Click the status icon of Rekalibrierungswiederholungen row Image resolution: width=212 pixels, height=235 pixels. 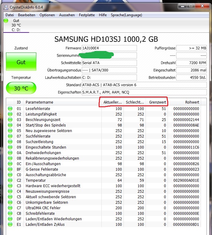click(10, 158)
